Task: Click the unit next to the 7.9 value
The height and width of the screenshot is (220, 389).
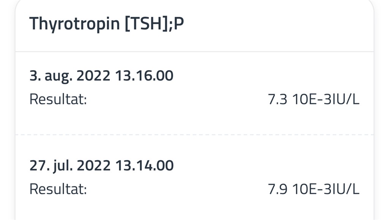Action: coord(326,189)
